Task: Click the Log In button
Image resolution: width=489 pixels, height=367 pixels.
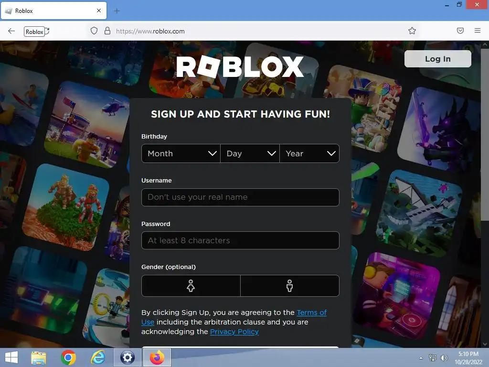Action: tap(437, 59)
